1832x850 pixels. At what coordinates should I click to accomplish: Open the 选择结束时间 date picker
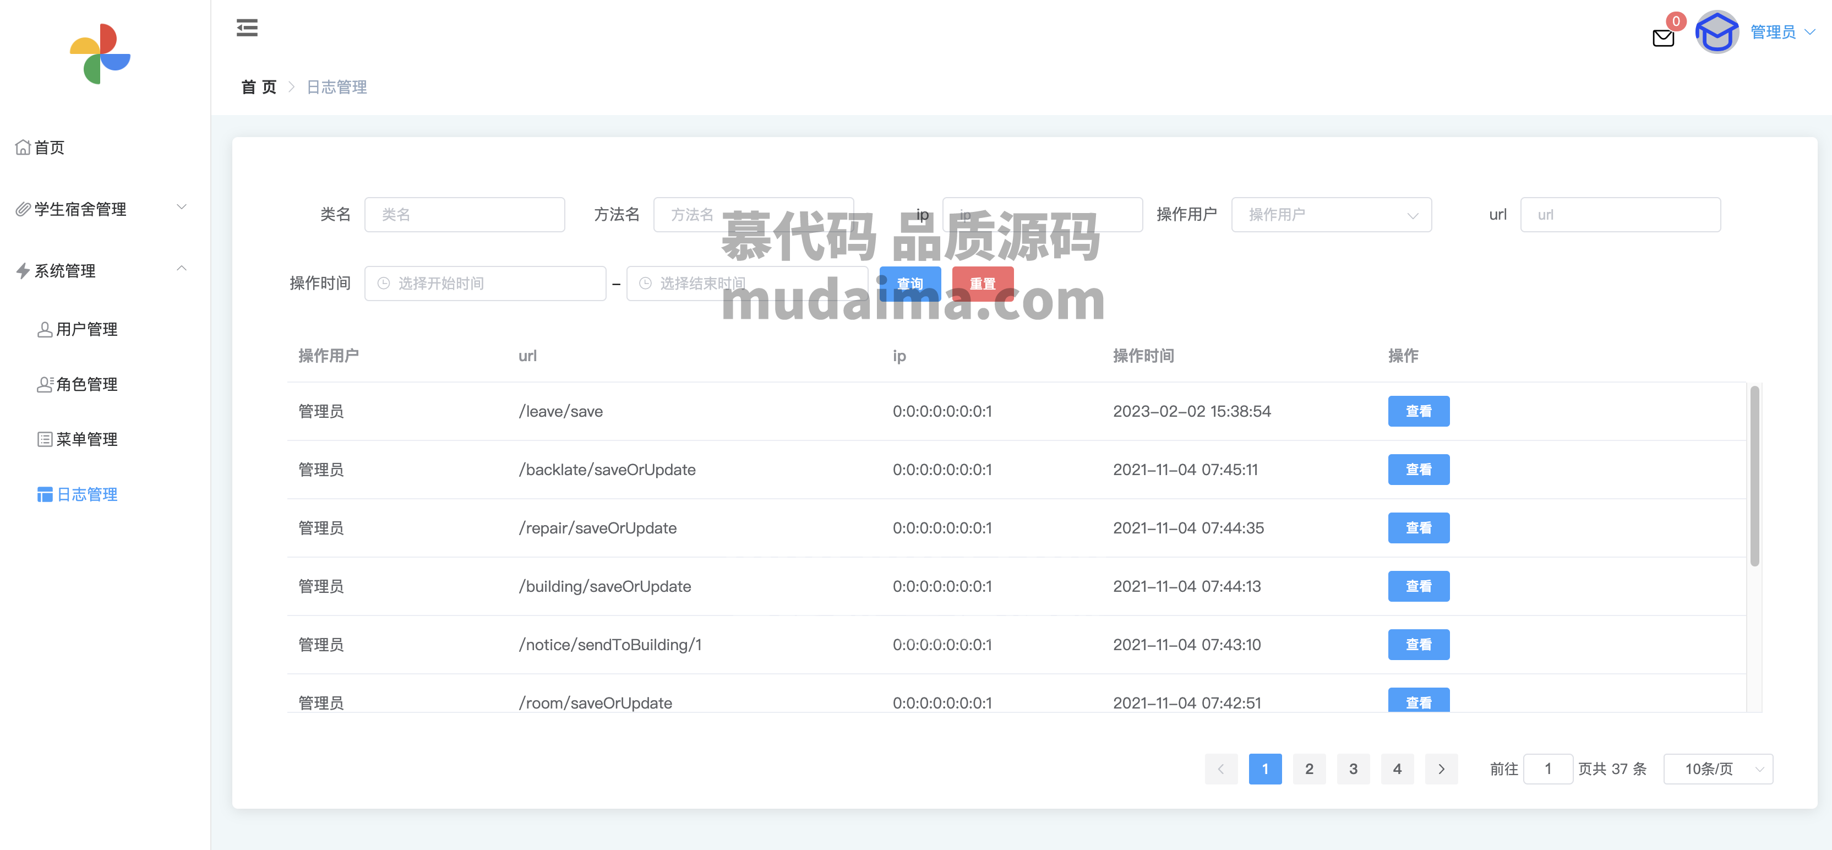click(x=747, y=284)
